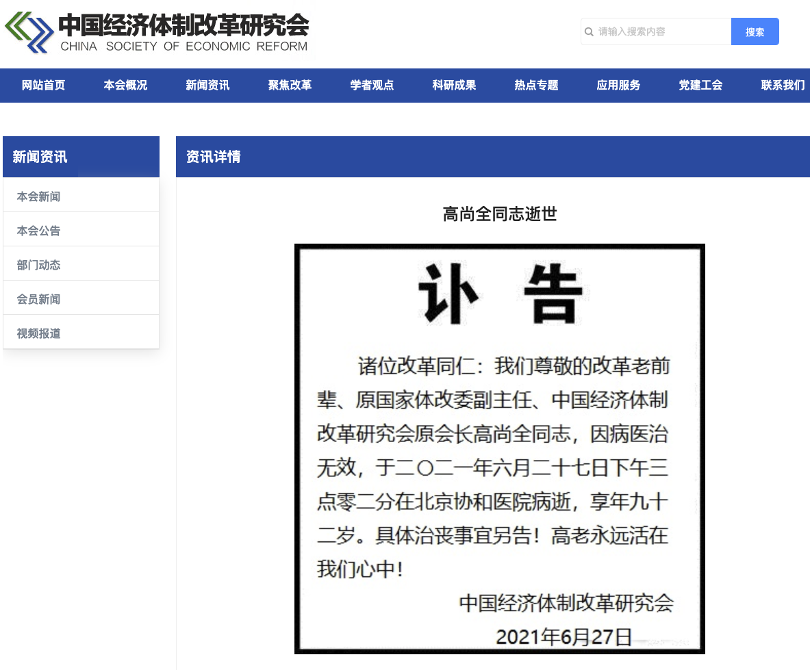Viewport: 810px width, 670px height.
Task: Click the site title 中国经济体制改革研究会
Action: tap(183, 24)
